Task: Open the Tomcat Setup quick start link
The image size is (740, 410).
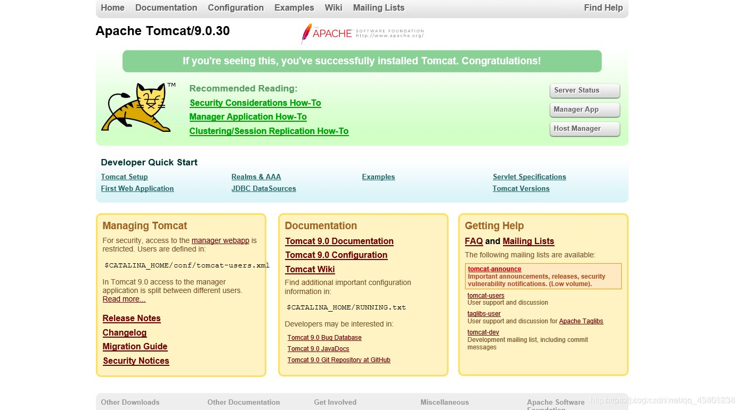Action: click(124, 177)
